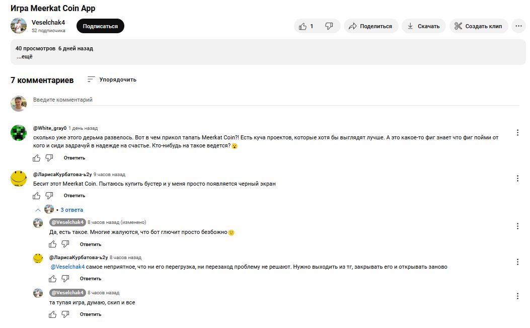Click the Подписаться button

tap(100, 25)
